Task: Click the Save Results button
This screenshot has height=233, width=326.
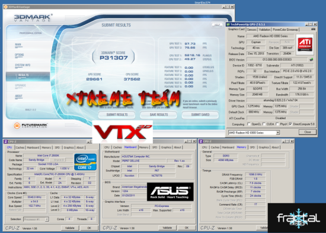Action: (159, 114)
